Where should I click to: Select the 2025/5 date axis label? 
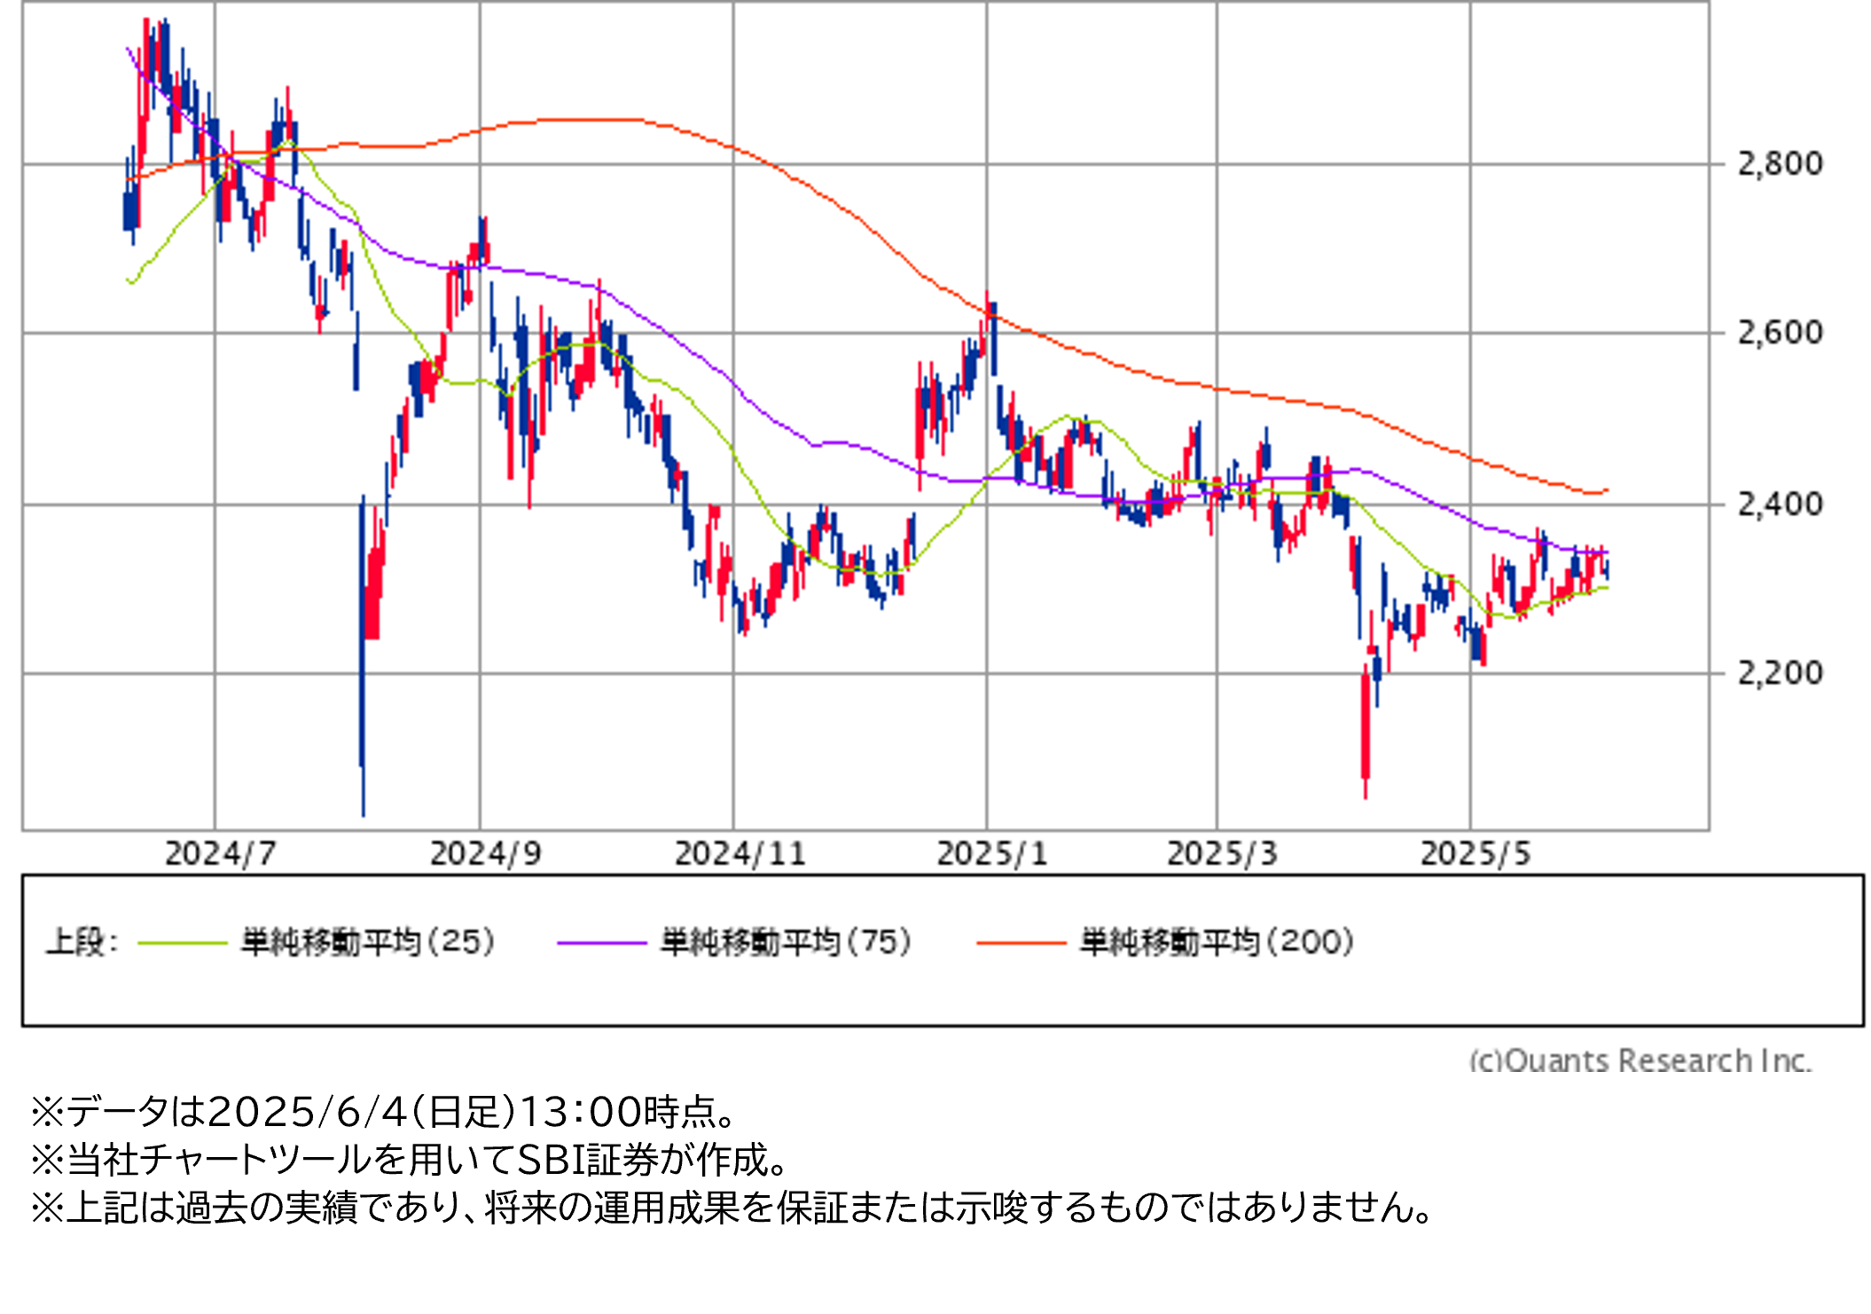pos(1475,854)
